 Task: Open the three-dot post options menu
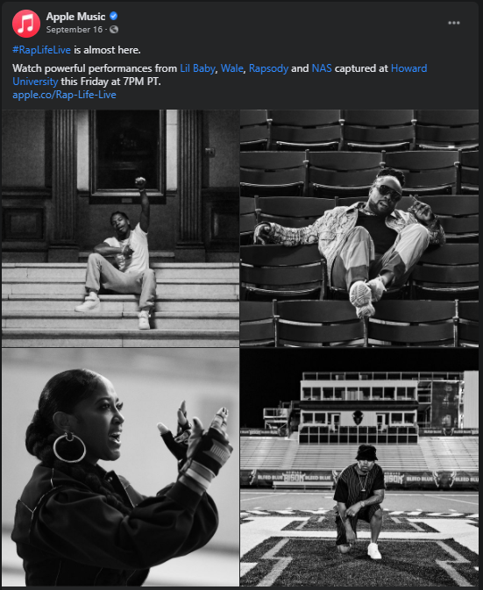pos(454,23)
